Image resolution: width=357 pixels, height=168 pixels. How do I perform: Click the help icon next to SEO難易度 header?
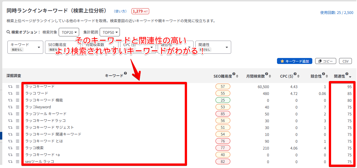(x=234, y=74)
